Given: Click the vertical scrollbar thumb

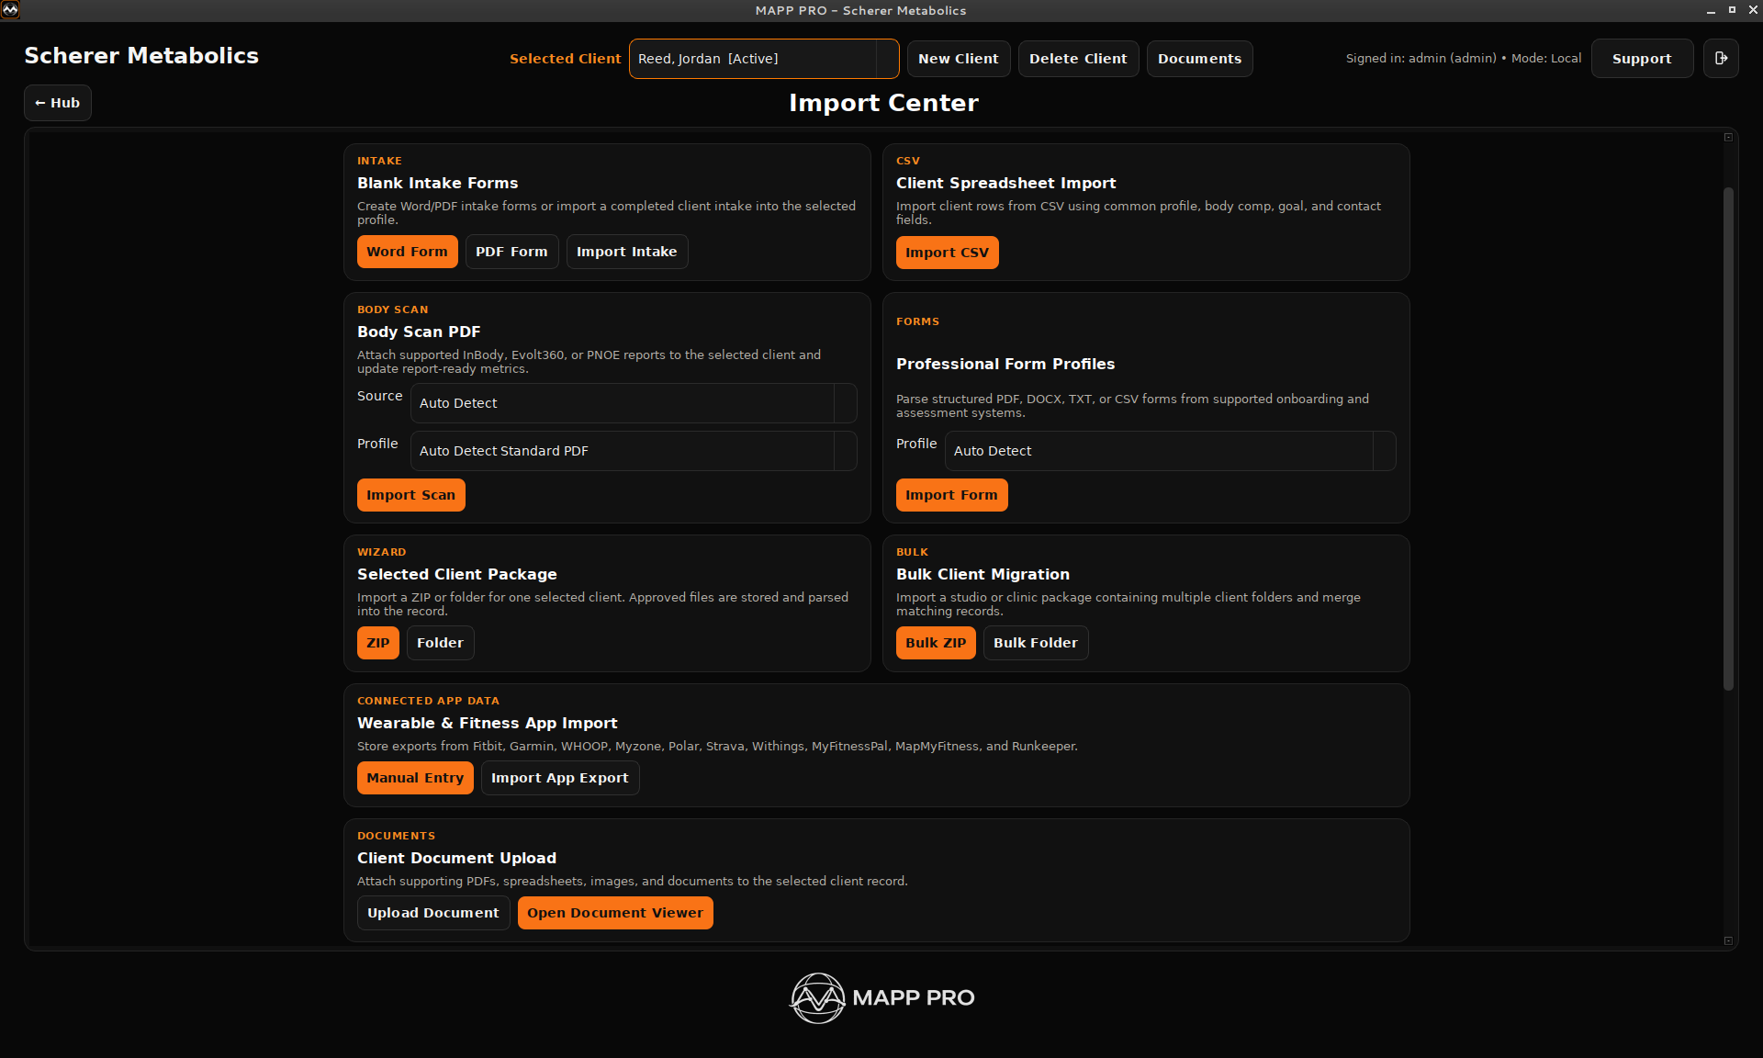Looking at the screenshot, I should point(1728,438).
